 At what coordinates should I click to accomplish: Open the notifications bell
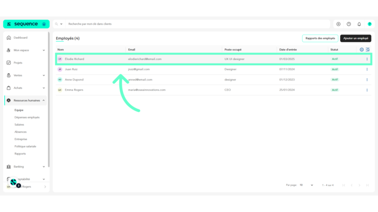click(x=359, y=24)
